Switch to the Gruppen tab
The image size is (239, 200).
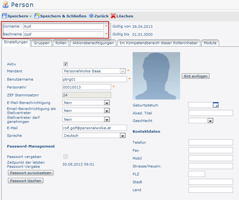(x=41, y=43)
